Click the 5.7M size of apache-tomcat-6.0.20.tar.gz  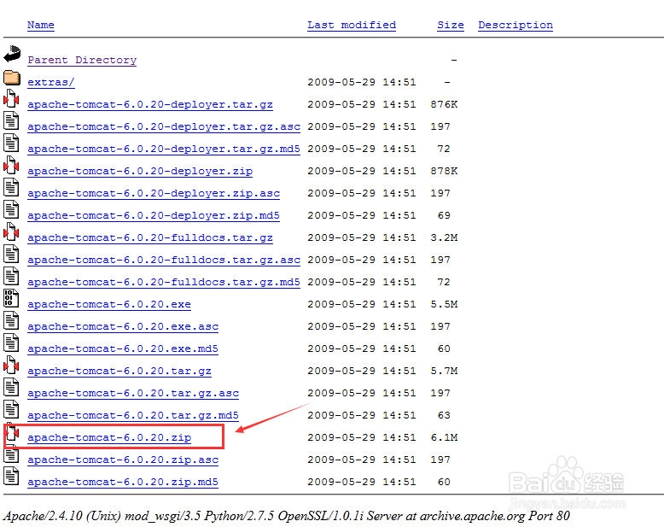[444, 371]
